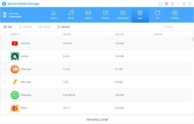Select the XRecorder row checkbox
Screen dimensions: 194x124
(4, 69)
